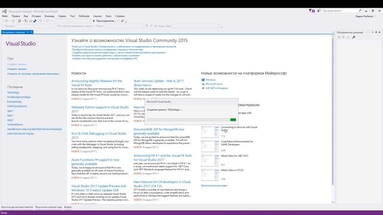This screenshot has height=215, width=383.
Task: Switch to Результаты метрик кода tab
Action: click(48, 207)
